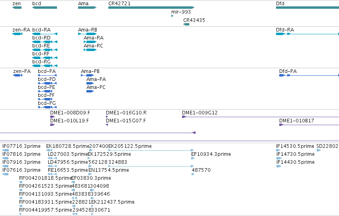Click transcript bcd-RA label
Screen dimensions: 339x216
41,30
